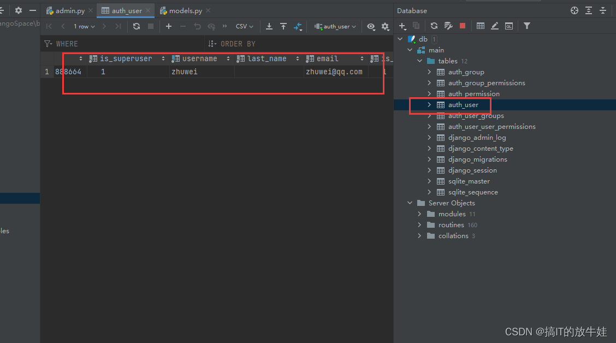Refresh the data source in Database panel
Image resolution: width=616 pixels, height=343 pixels.
[x=434, y=26]
